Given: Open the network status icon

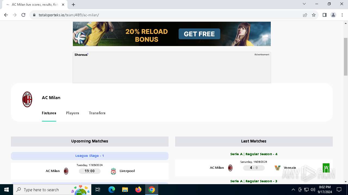Looking at the screenshot, I should (306, 190).
